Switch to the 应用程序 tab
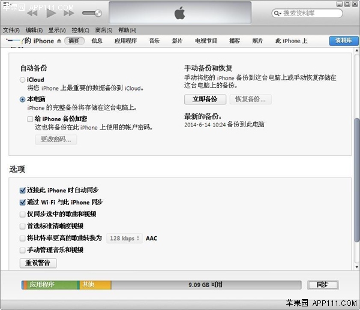The height and width of the screenshot is (310, 360). coord(125,41)
